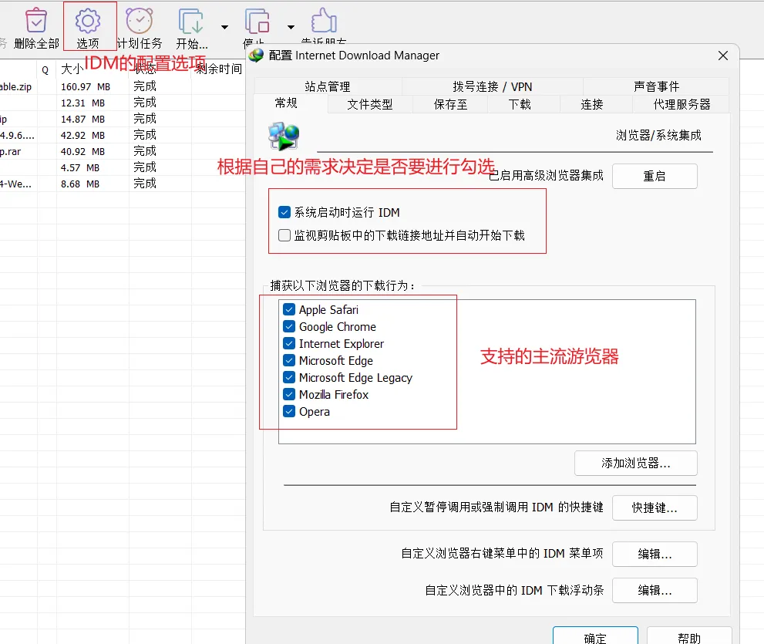Screen dimensions: 764x644
Task: Uncheck the Apple Safari browser checkbox
Action: pos(289,309)
